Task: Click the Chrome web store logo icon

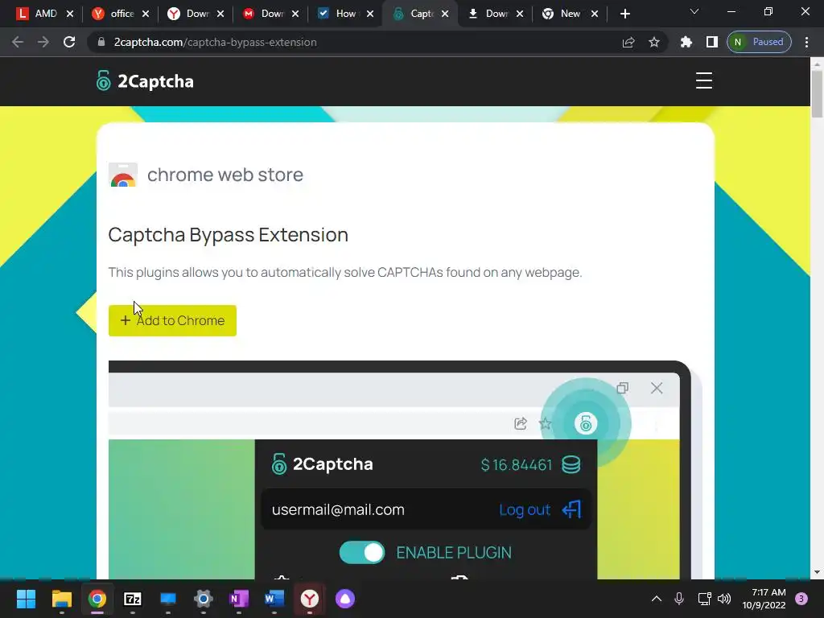Action: pyautogui.click(x=123, y=175)
